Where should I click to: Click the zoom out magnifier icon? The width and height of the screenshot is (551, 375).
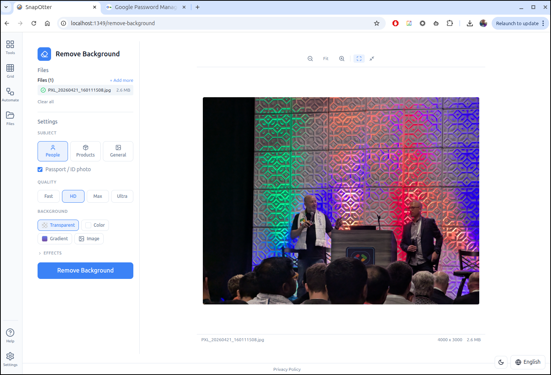[310, 59]
